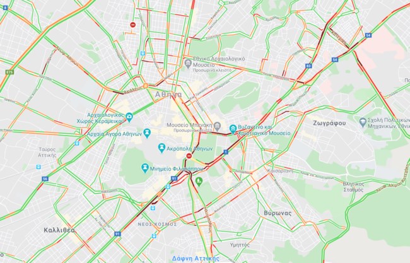Click the E75 highway shield
This screenshot has width=410, height=263.
pos(9,72)
